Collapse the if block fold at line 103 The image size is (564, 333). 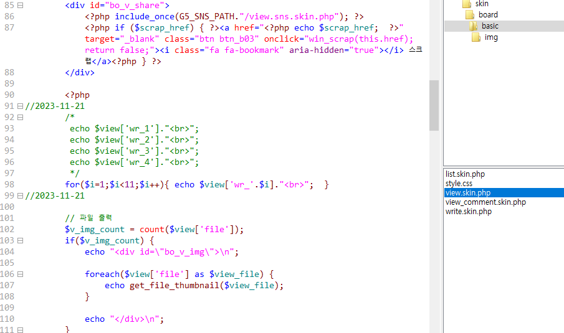click(x=21, y=240)
